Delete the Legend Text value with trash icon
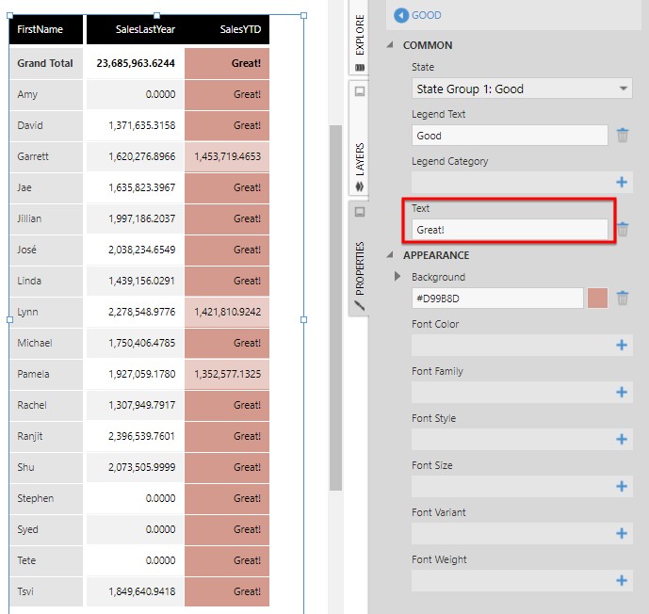 tap(622, 136)
